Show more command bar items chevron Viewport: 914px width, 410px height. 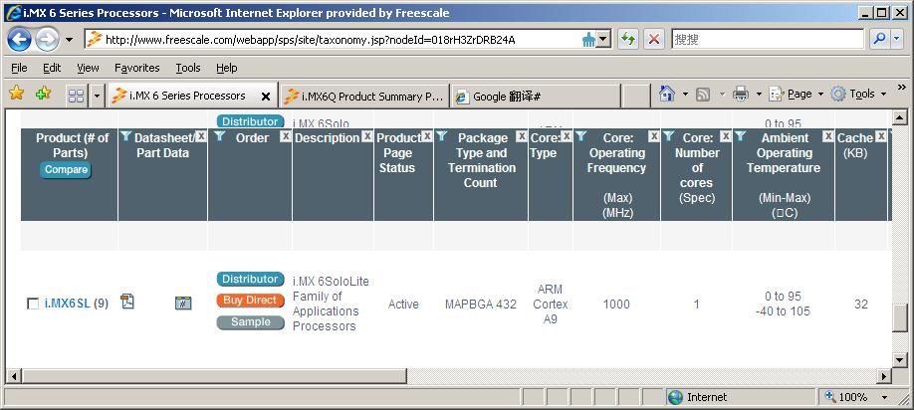pyautogui.click(x=902, y=89)
